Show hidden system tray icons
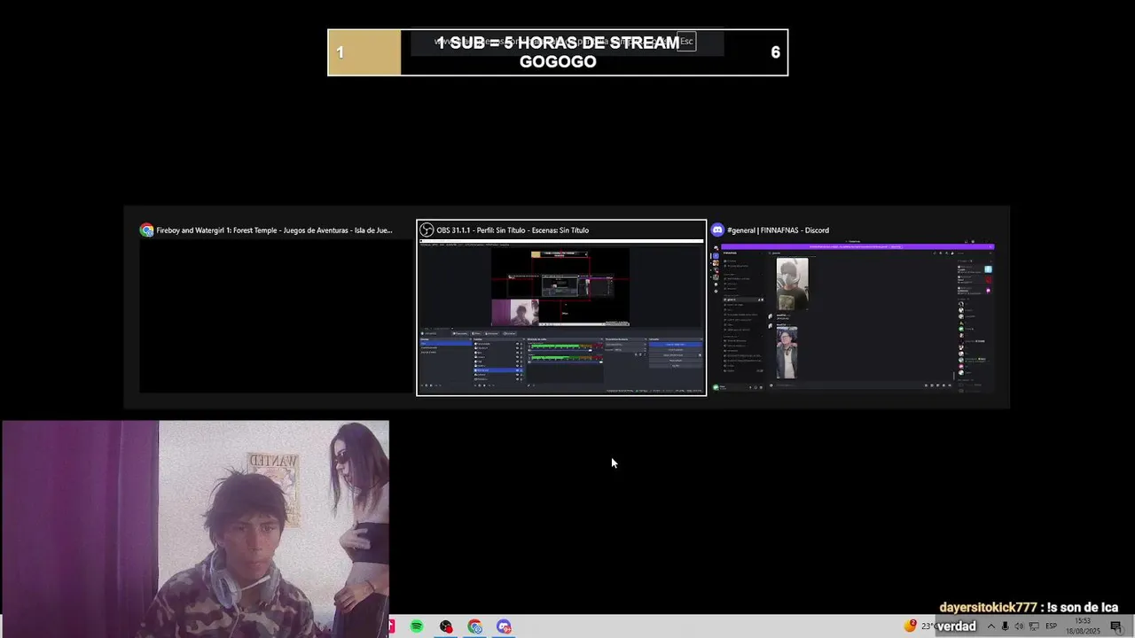Screen dimensions: 1135x638 (x=991, y=626)
